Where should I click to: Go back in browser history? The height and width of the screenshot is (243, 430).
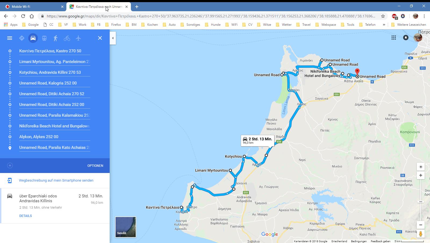(x=6, y=16)
